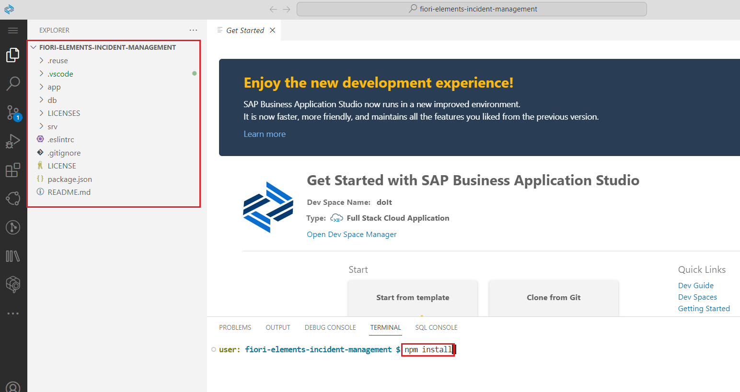Go forward with the right arrow
This screenshot has width=740, height=392.
coord(287,9)
